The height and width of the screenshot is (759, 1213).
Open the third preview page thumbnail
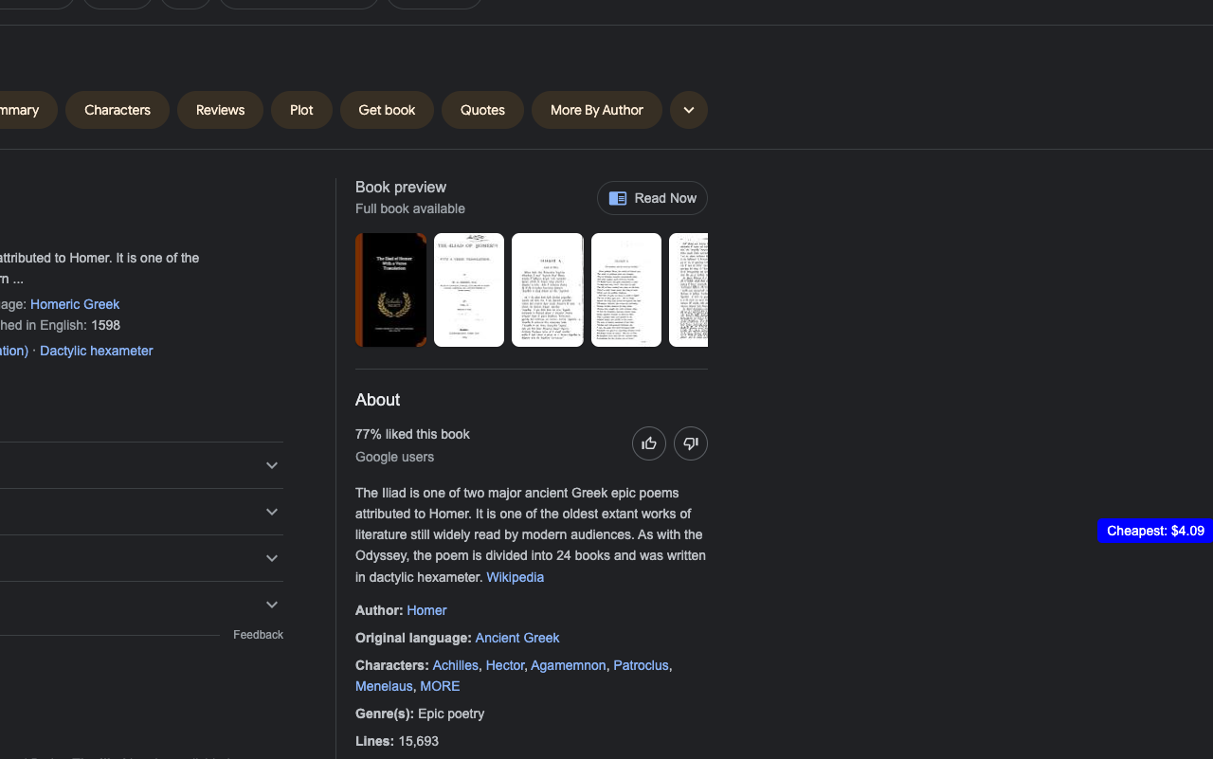coord(548,290)
